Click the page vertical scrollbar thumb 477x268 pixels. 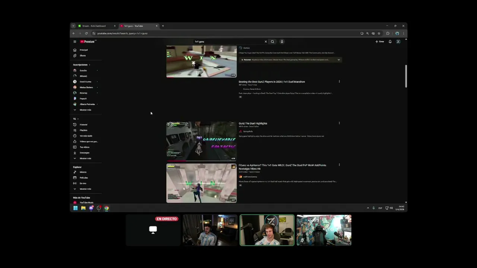tap(406, 76)
